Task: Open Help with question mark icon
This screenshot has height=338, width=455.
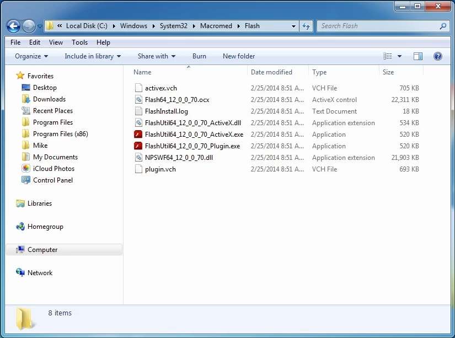Action: point(437,56)
